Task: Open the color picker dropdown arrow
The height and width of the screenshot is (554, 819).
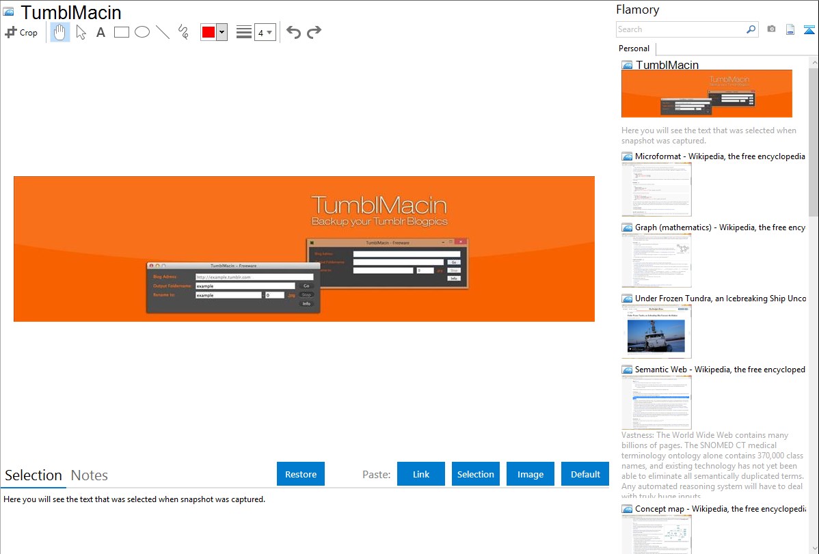Action: click(221, 32)
